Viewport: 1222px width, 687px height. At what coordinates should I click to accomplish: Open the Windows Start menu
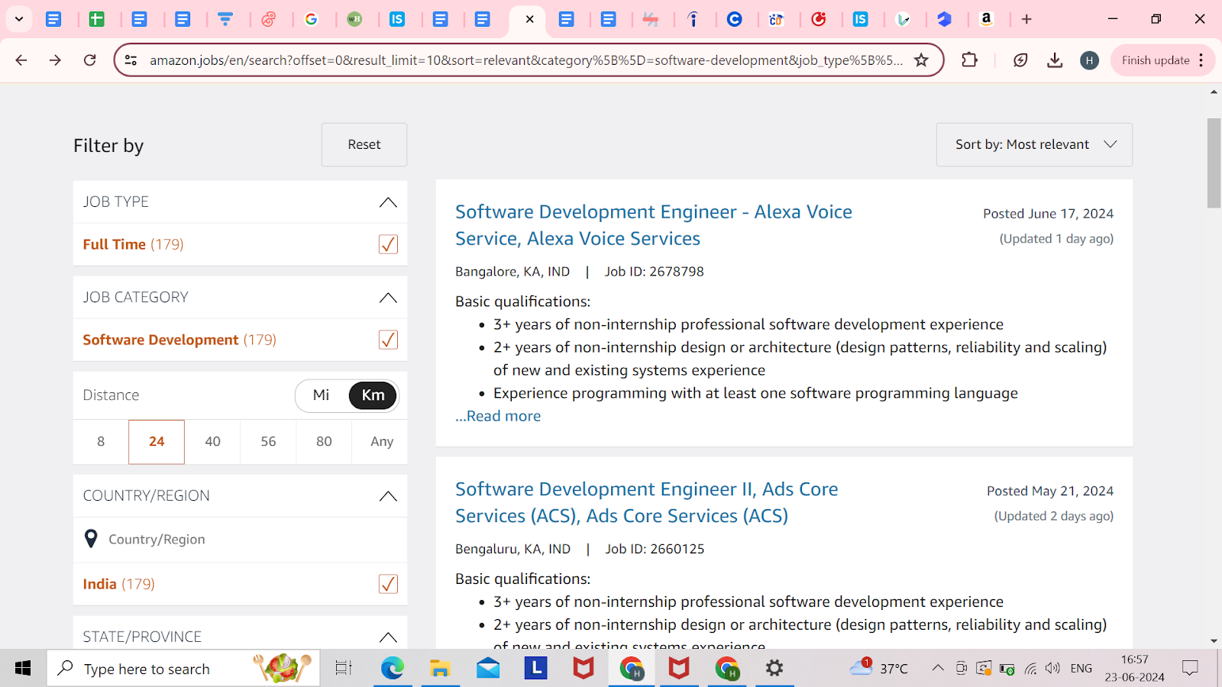point(23,669)
